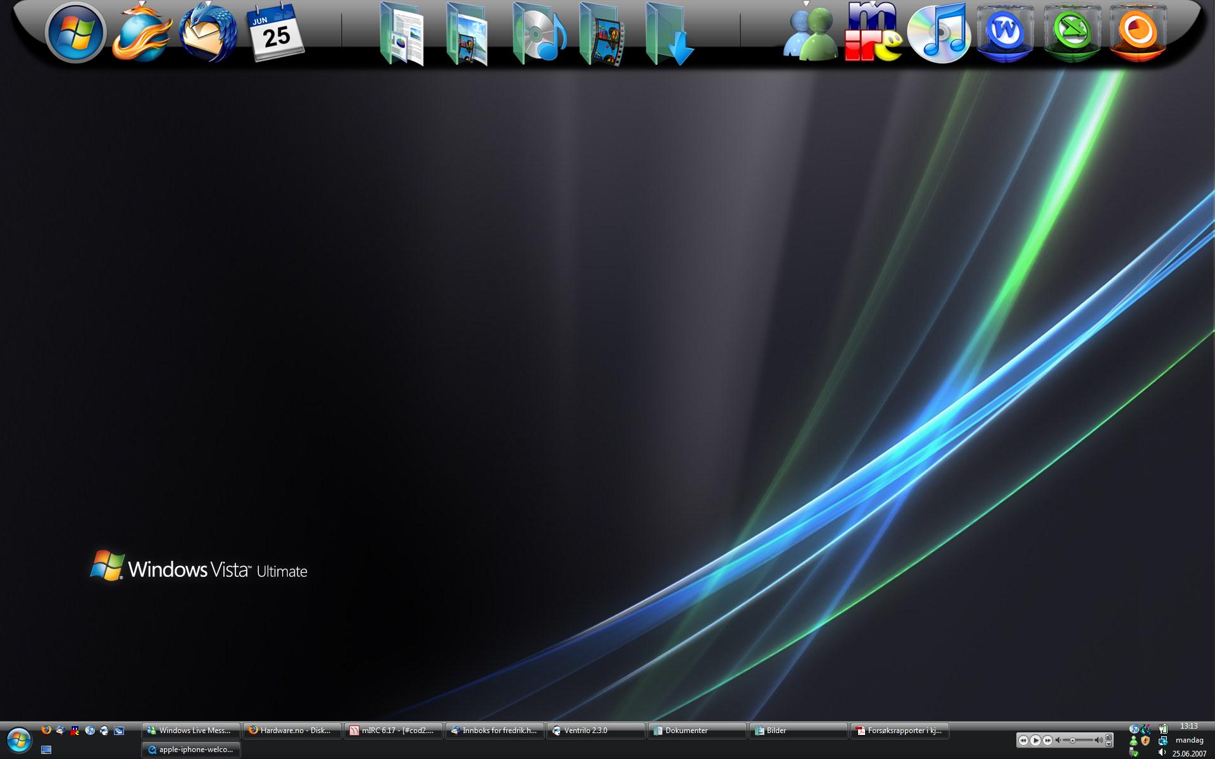
Task: Switch to Dokumenter taskbar window
Action: tap(697, 731)
